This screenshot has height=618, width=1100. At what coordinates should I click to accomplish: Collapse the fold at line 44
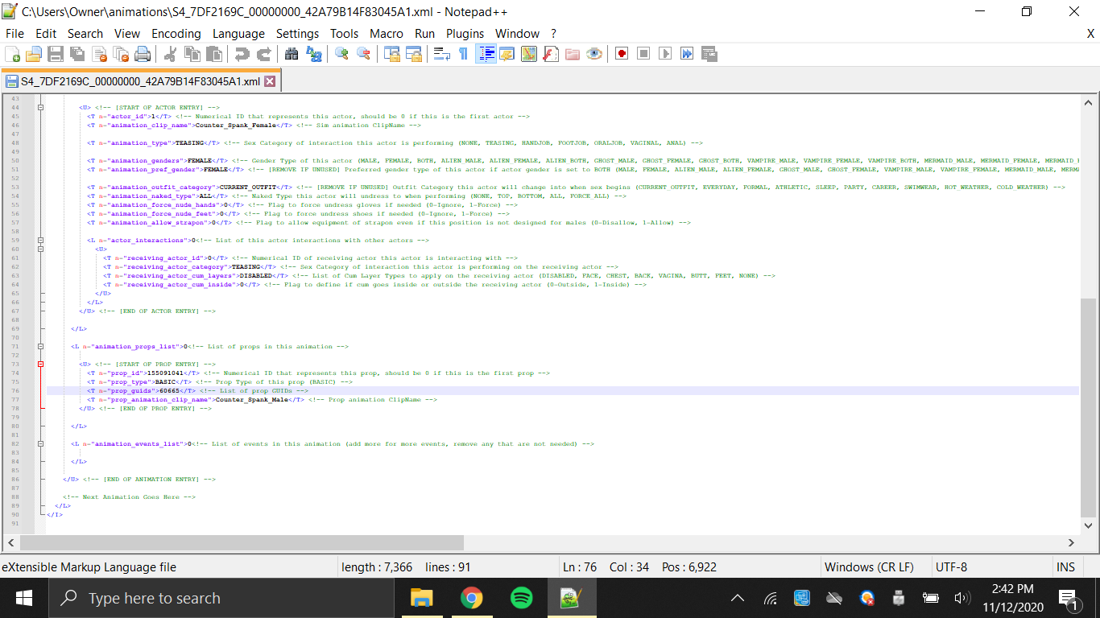click(x=39, y=107)
